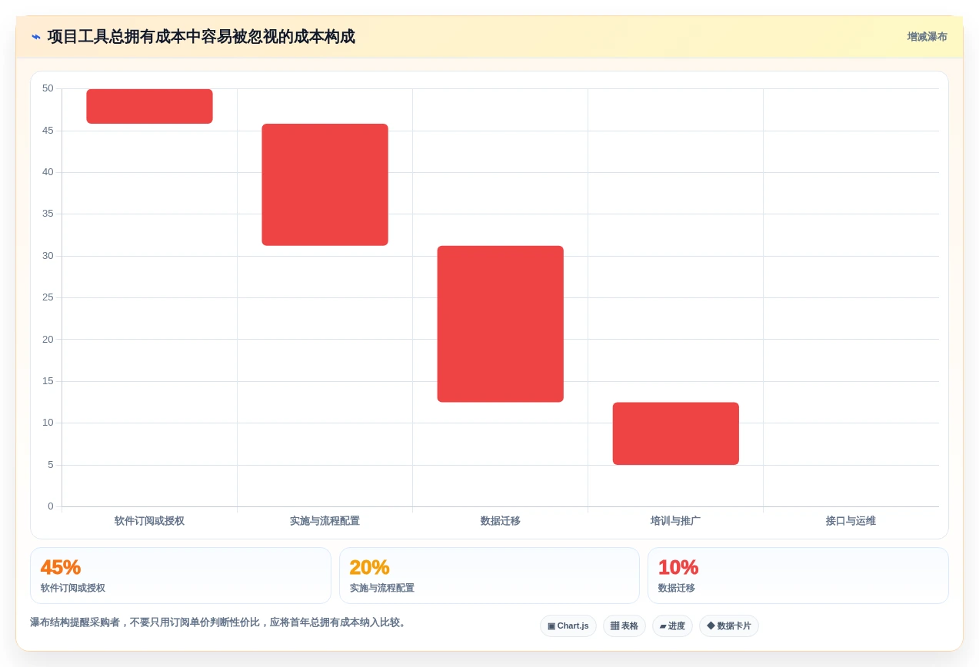Click the 软件订阅或授权 x-axis label
This screenshot has height=667, width=979.
pyautogui.click(x=149, y=521)
